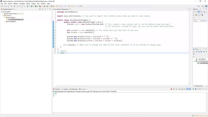Viewport: 208px width, 117px height.
Task: Open the Window menu
Action: [43, 4]
